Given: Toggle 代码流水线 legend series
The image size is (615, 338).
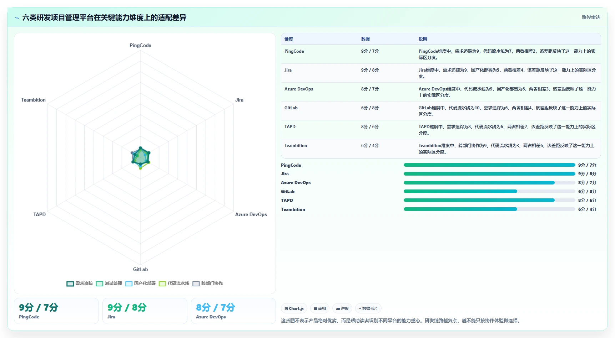Looking at the screenshot, I should (174, 284).
